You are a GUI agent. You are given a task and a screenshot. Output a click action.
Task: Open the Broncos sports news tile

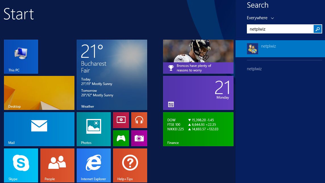198,57
